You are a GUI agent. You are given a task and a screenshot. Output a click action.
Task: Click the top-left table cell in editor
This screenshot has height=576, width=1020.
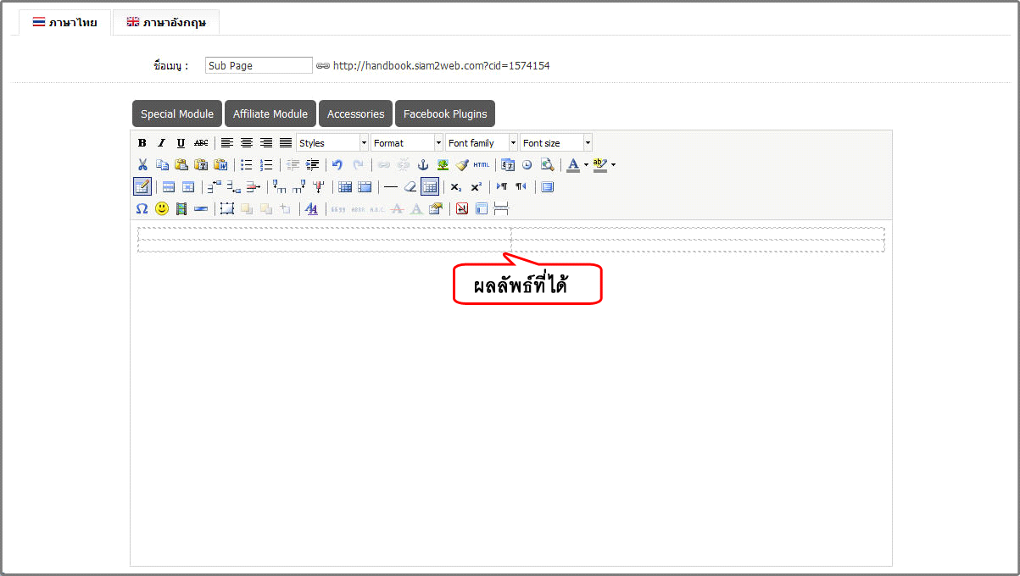(x=325, y=233)
